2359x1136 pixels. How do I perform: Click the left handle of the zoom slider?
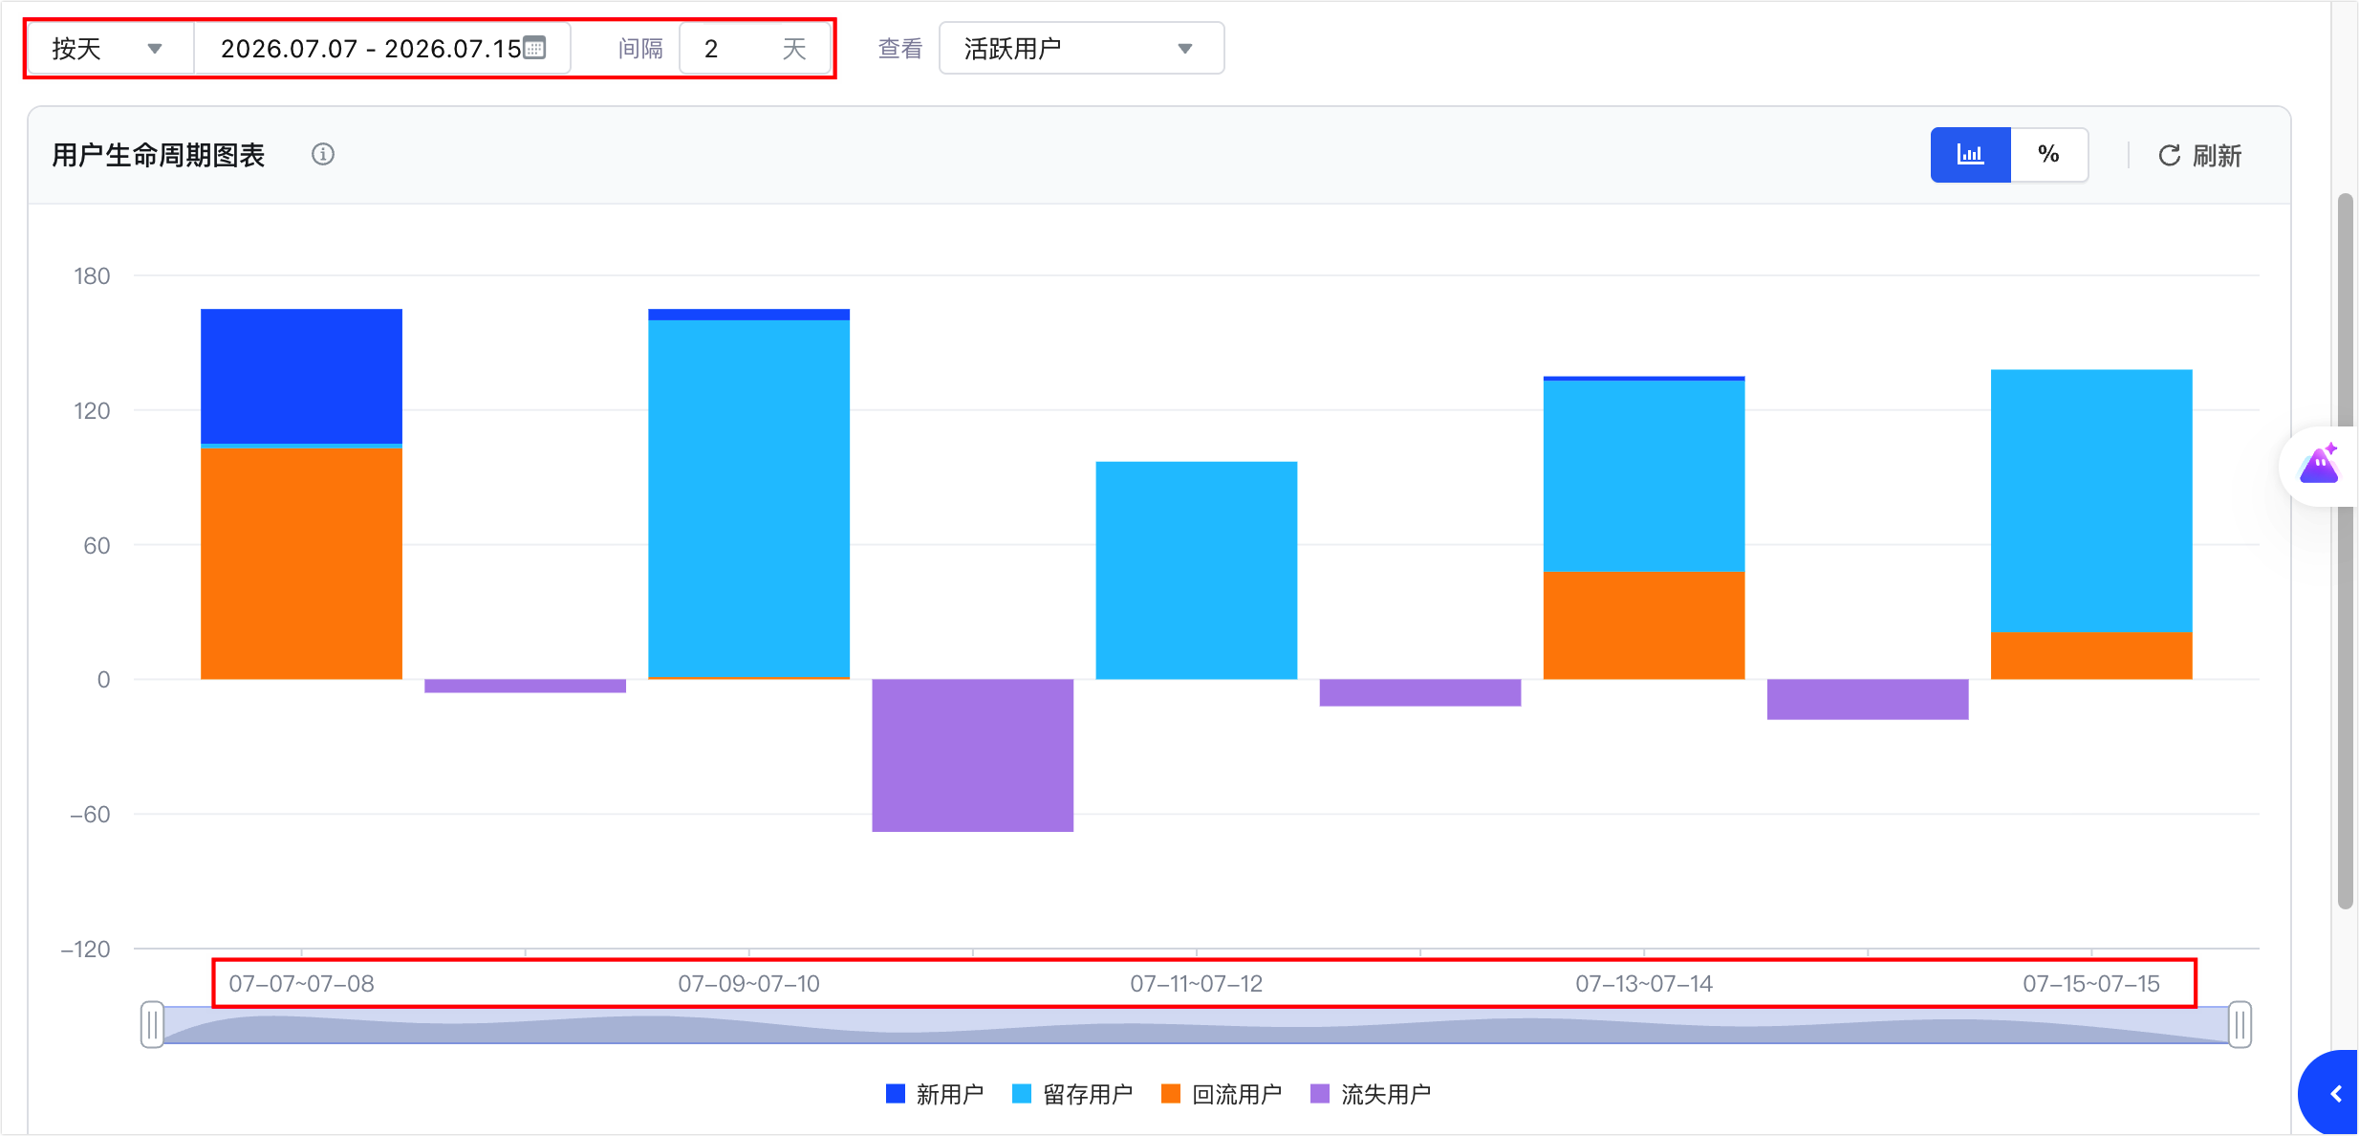pos(152,1025)
